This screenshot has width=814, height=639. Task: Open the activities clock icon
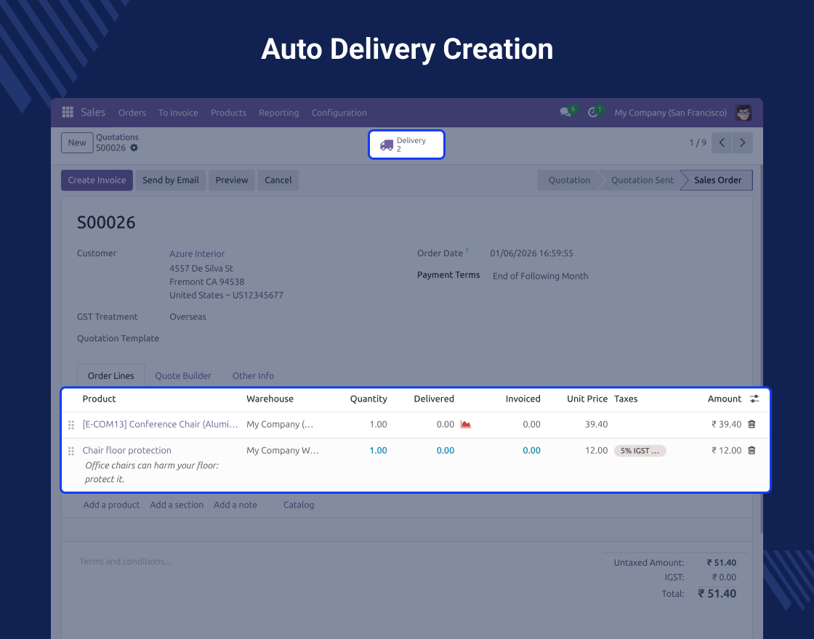tap(592, 113)
